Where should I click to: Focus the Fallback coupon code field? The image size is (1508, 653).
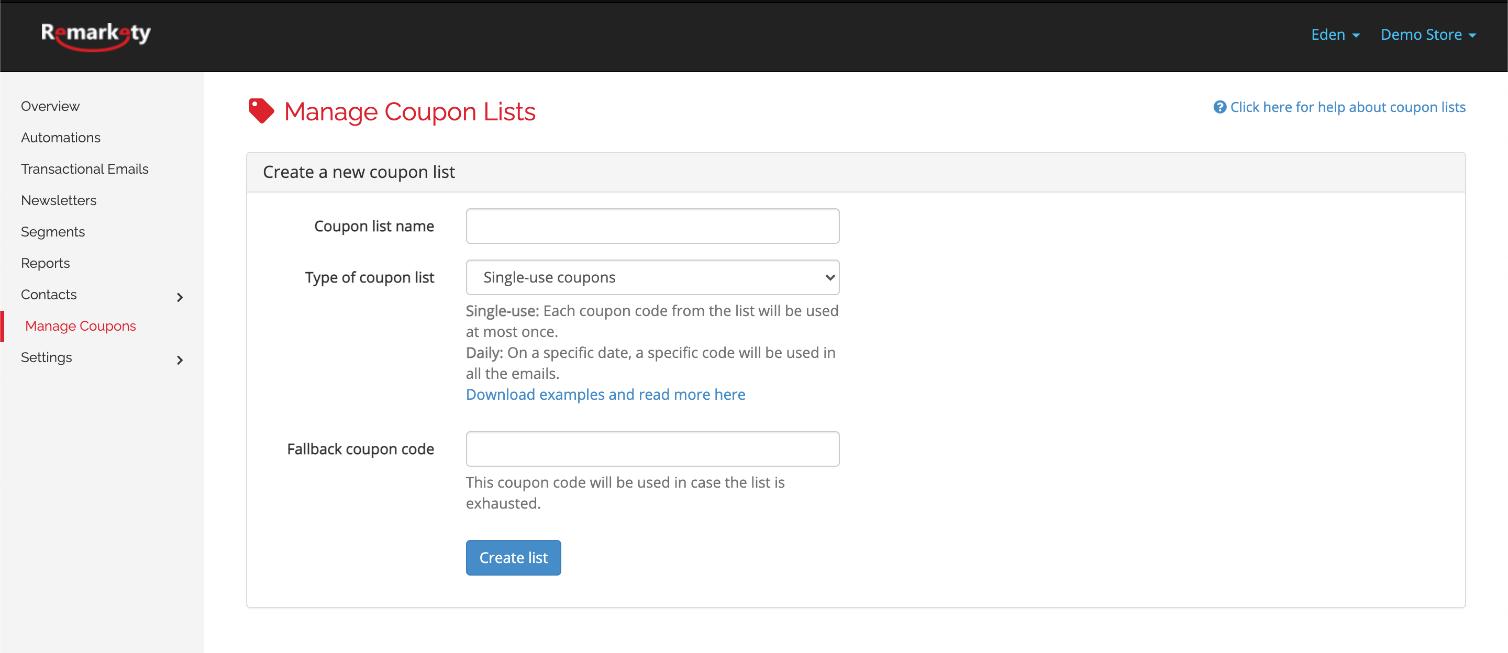pos(652,449)
